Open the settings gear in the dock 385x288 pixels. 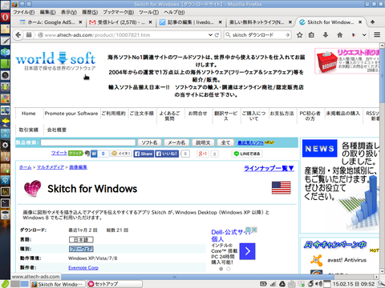(5, 145)
